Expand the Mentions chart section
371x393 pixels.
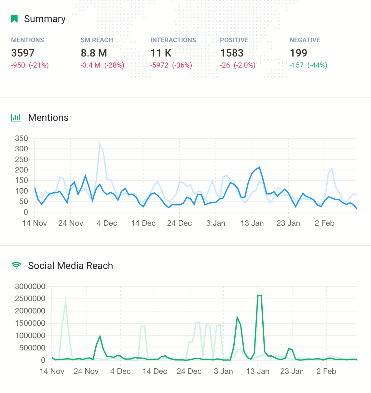pyautogui.click(x=48, y=118)
